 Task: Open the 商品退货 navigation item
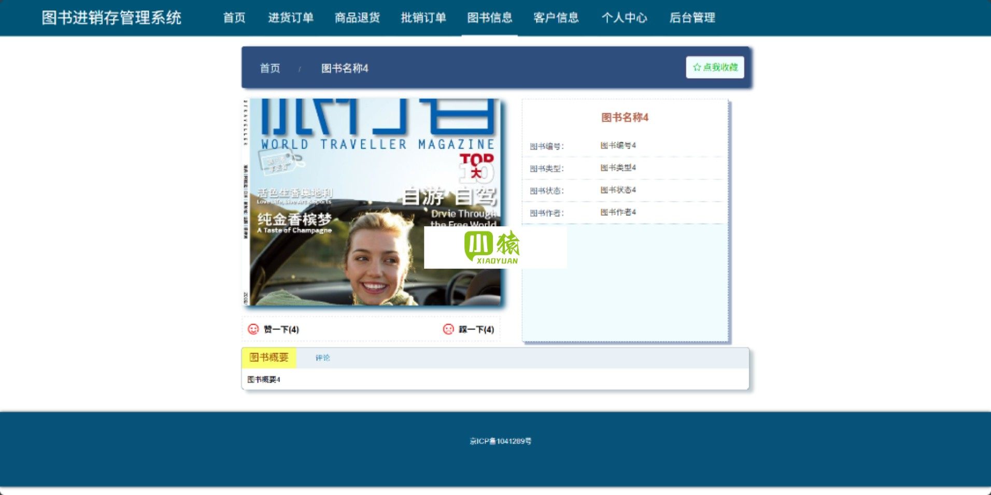pos(357,18)
